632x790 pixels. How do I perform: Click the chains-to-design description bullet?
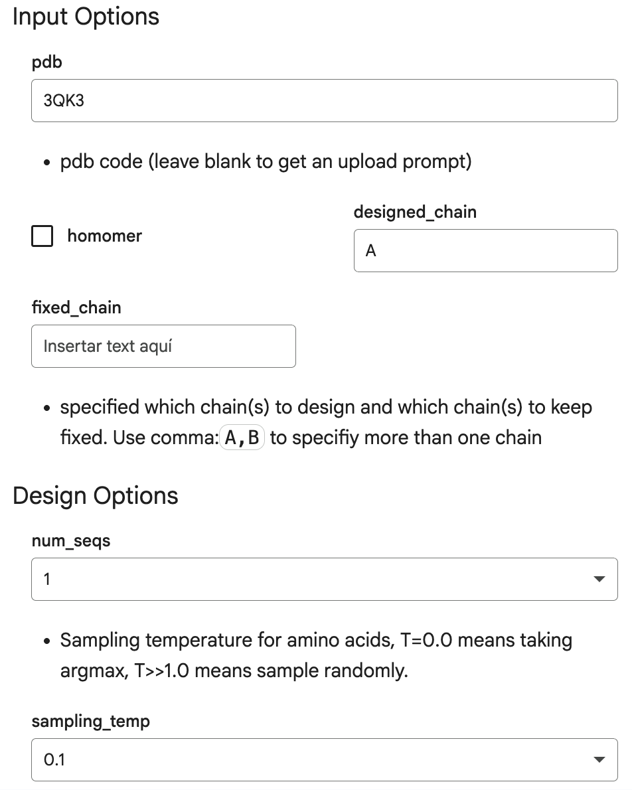tap(325, 422)
